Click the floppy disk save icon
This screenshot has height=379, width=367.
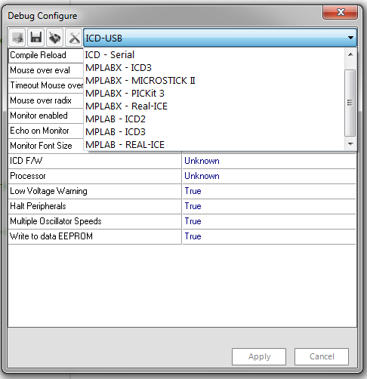pyautogui.click(x=35, y=38)
